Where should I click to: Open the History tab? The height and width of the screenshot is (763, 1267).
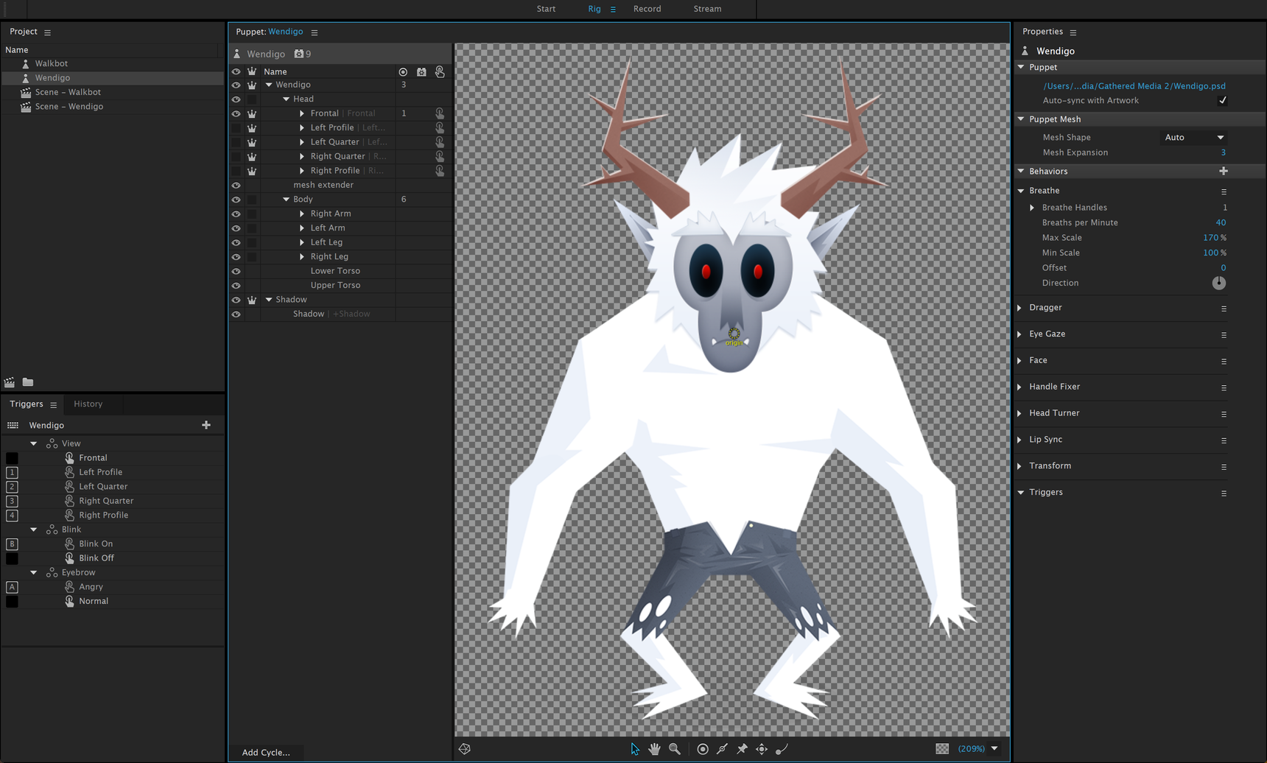coord(88,404)
